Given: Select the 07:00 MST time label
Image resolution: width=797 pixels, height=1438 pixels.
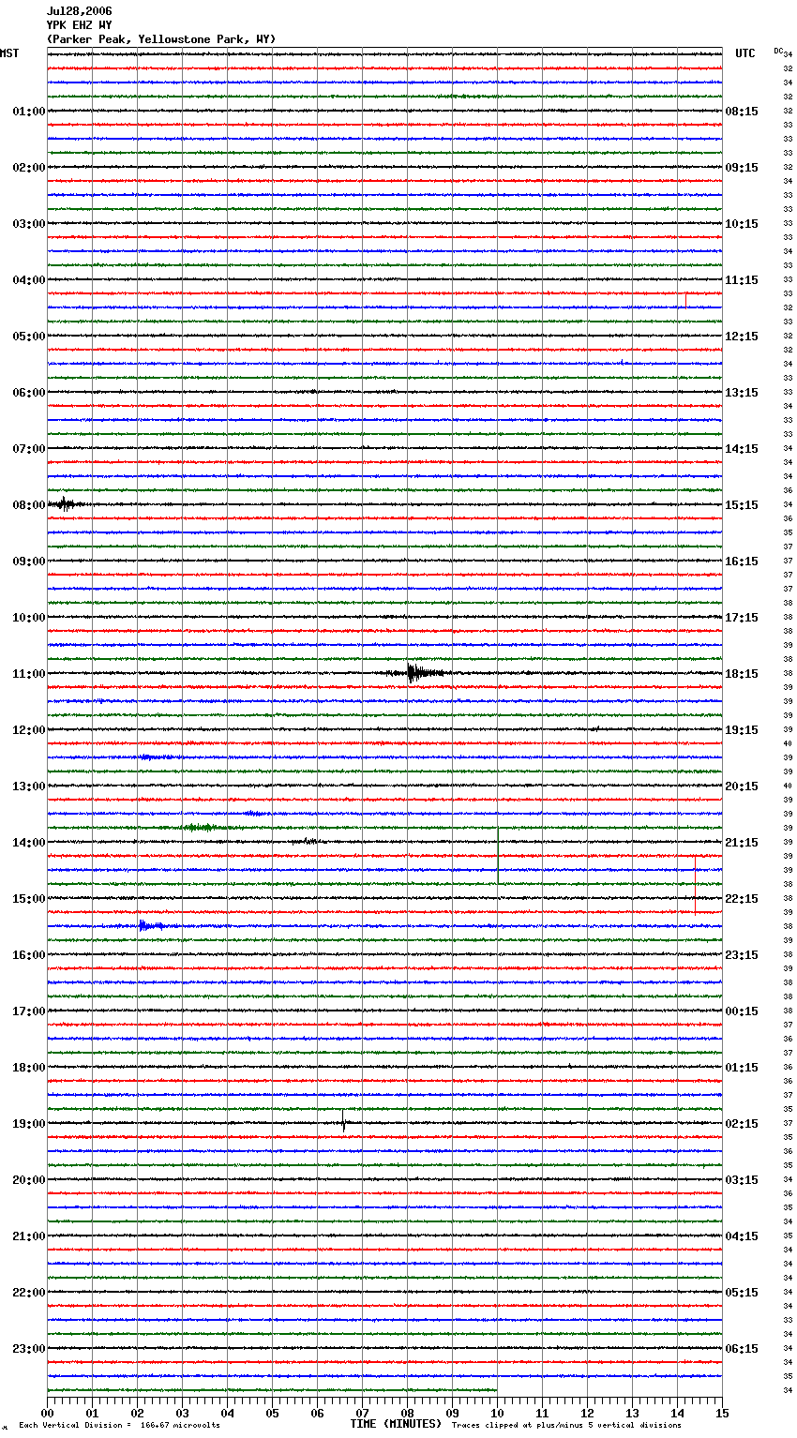Looking at the screenshot, I should click(29, 449).
